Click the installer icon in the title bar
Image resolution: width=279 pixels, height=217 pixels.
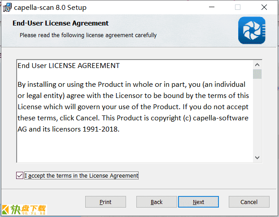tap(7, 8)
